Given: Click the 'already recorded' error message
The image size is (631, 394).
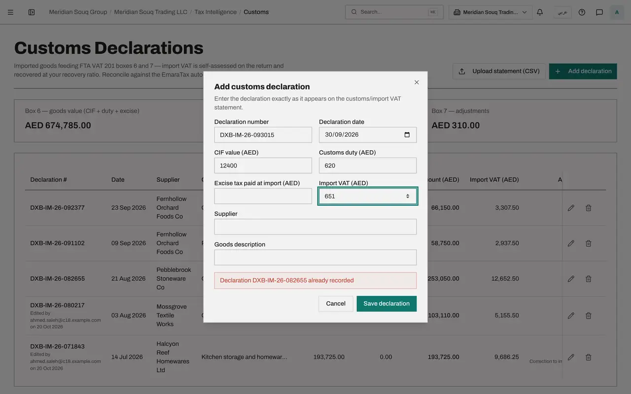Looking at the screenshot, I should pyautogui.click(x=315, y=281).
